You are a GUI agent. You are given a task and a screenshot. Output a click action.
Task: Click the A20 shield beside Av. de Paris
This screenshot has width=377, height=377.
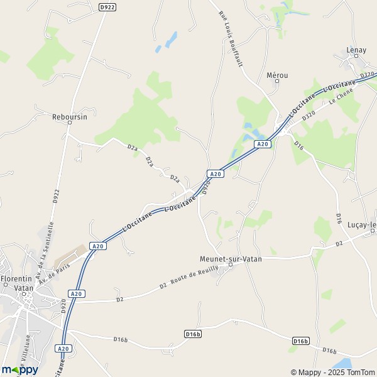pos(98,246)
